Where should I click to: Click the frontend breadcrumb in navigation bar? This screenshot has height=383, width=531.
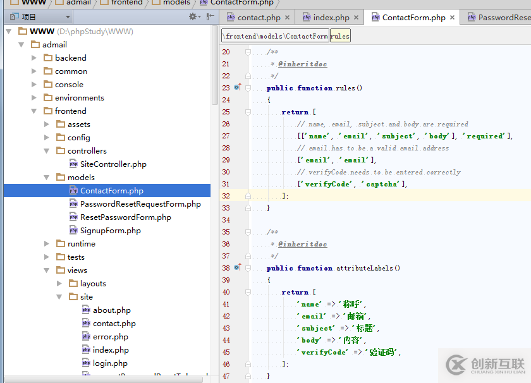point(126,3)
